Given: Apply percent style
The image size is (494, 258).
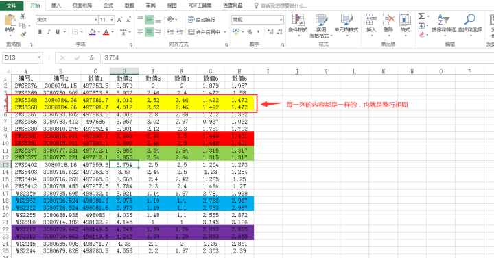Looking at the screenshot, I should click(x=250, y=32).
